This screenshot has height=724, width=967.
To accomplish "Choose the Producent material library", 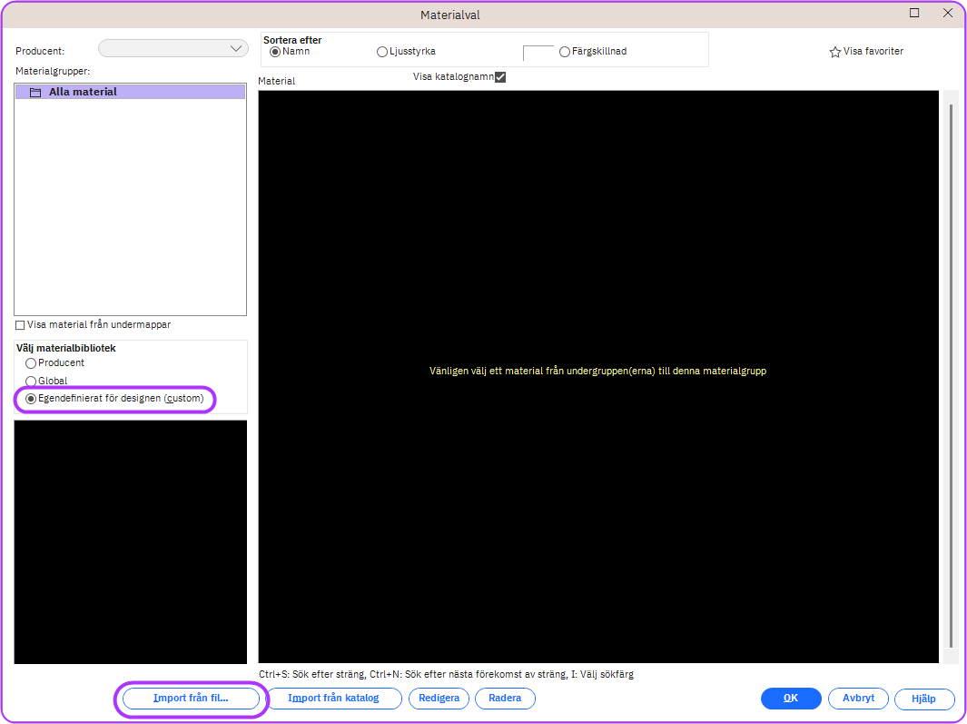I will point(31,363).
